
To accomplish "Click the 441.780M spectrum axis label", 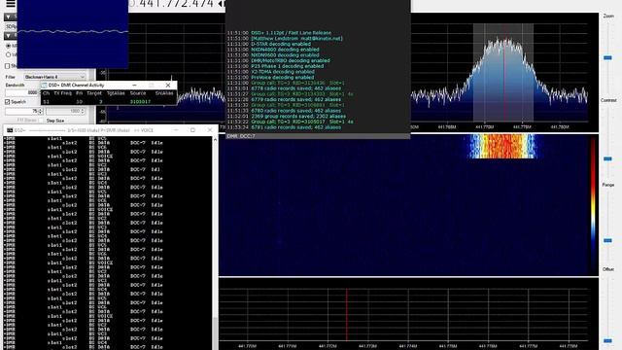I will tap(560, 127).
